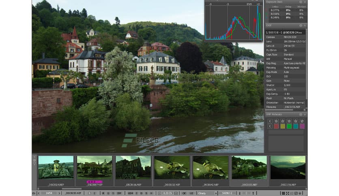Toggle USM sharpening button
Image resolution: width=339 pixels, height=196 pixels.
tap(130, 193)
